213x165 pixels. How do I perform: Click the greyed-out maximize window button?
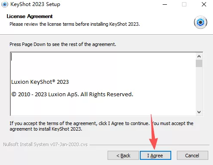pos(184,4)
